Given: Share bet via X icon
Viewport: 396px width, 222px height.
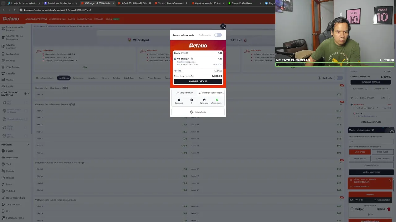Looking at the screenshot, I should point(192,100).
